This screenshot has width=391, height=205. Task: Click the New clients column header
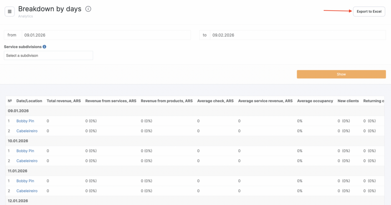coord(348,101)
